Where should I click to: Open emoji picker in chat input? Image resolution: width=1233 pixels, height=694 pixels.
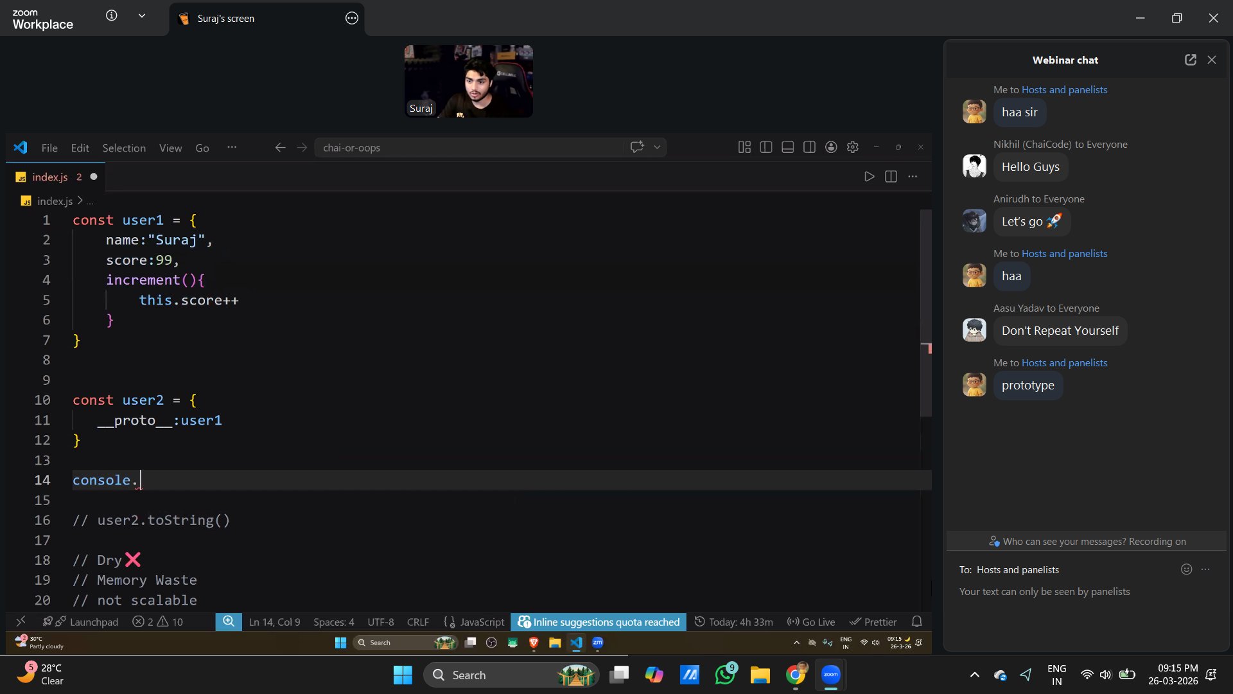click(1186, 569)
